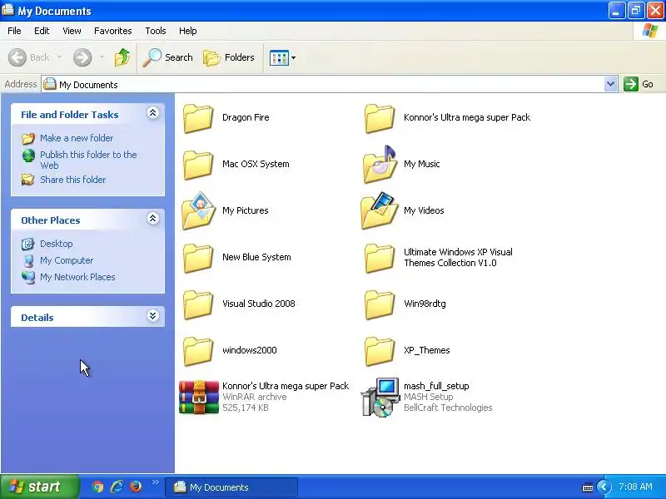Go to Desktop in Other Places
Image resolution: width=666 pixels, height=499 pixels.
(56, 244)
